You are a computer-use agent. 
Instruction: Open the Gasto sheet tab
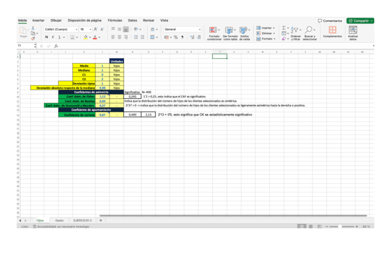tap(59, 220)
